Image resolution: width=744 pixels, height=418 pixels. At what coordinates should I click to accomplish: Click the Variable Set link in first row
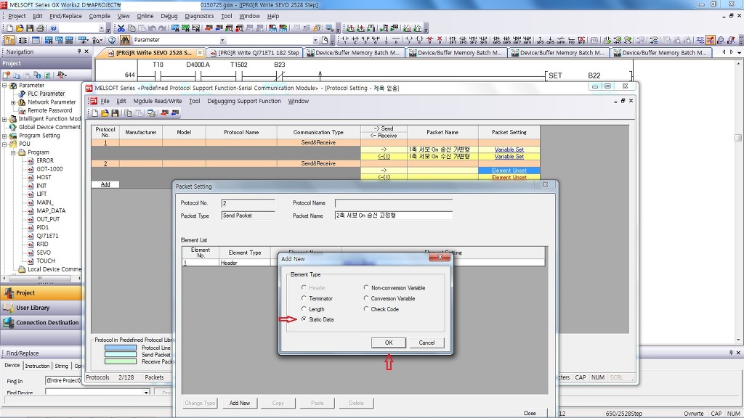(x=509, y=149)
